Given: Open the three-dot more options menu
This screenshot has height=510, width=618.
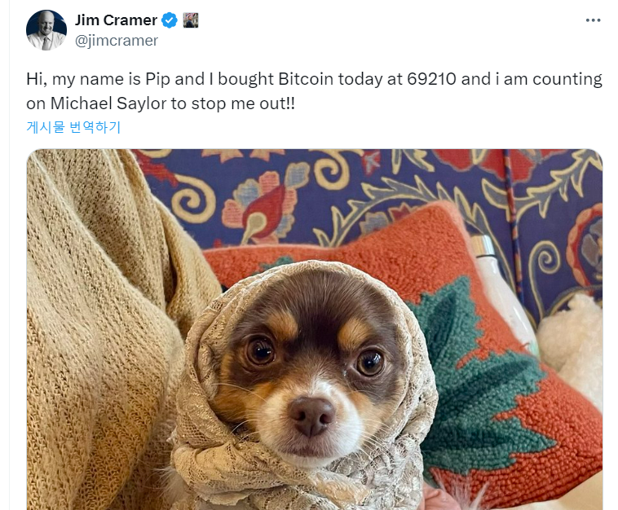Looking at the screenshot, I should [593, 20].
